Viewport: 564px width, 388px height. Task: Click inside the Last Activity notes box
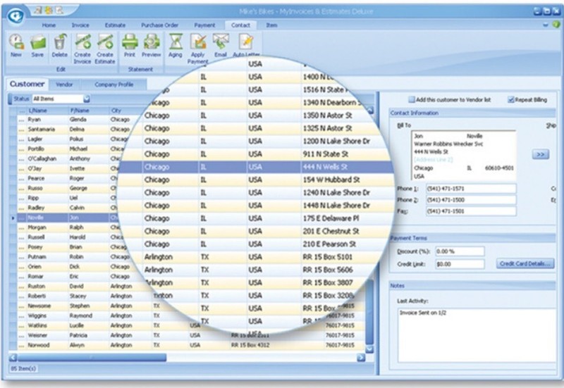pos(477,335)
